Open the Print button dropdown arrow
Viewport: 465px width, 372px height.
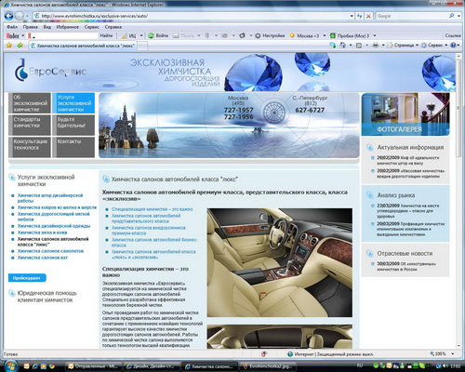pyautogui.click(x=383, y=46)
